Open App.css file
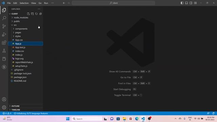The width and height of the screenshot is (217, 122). [26, 40]
